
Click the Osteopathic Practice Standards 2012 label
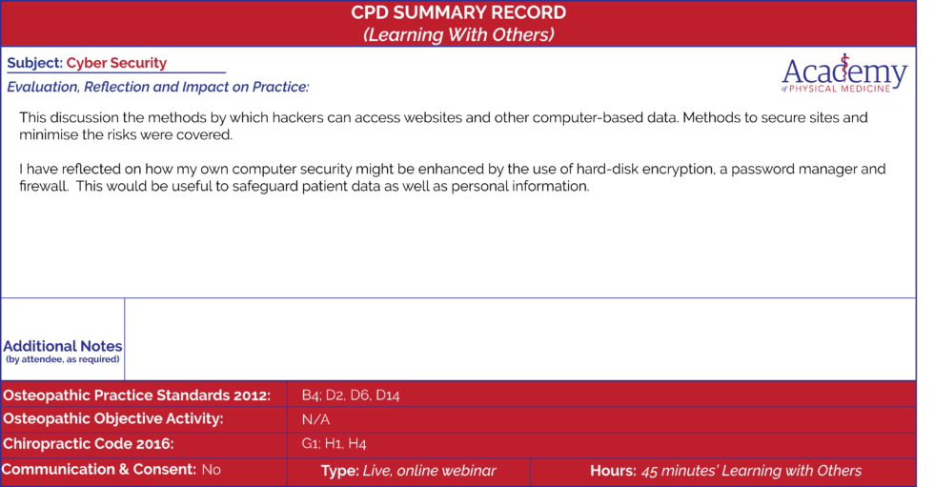click(137, 396)
